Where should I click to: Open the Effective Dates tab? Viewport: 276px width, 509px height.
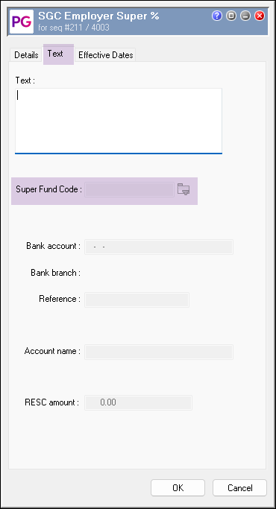pyautogui.click(x=106, y=55)
